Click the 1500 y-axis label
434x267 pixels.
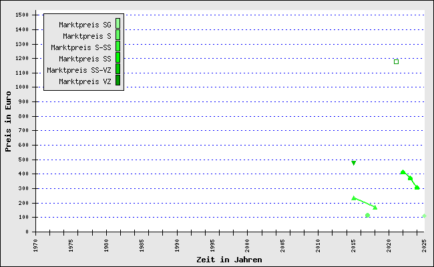[22, 15]
